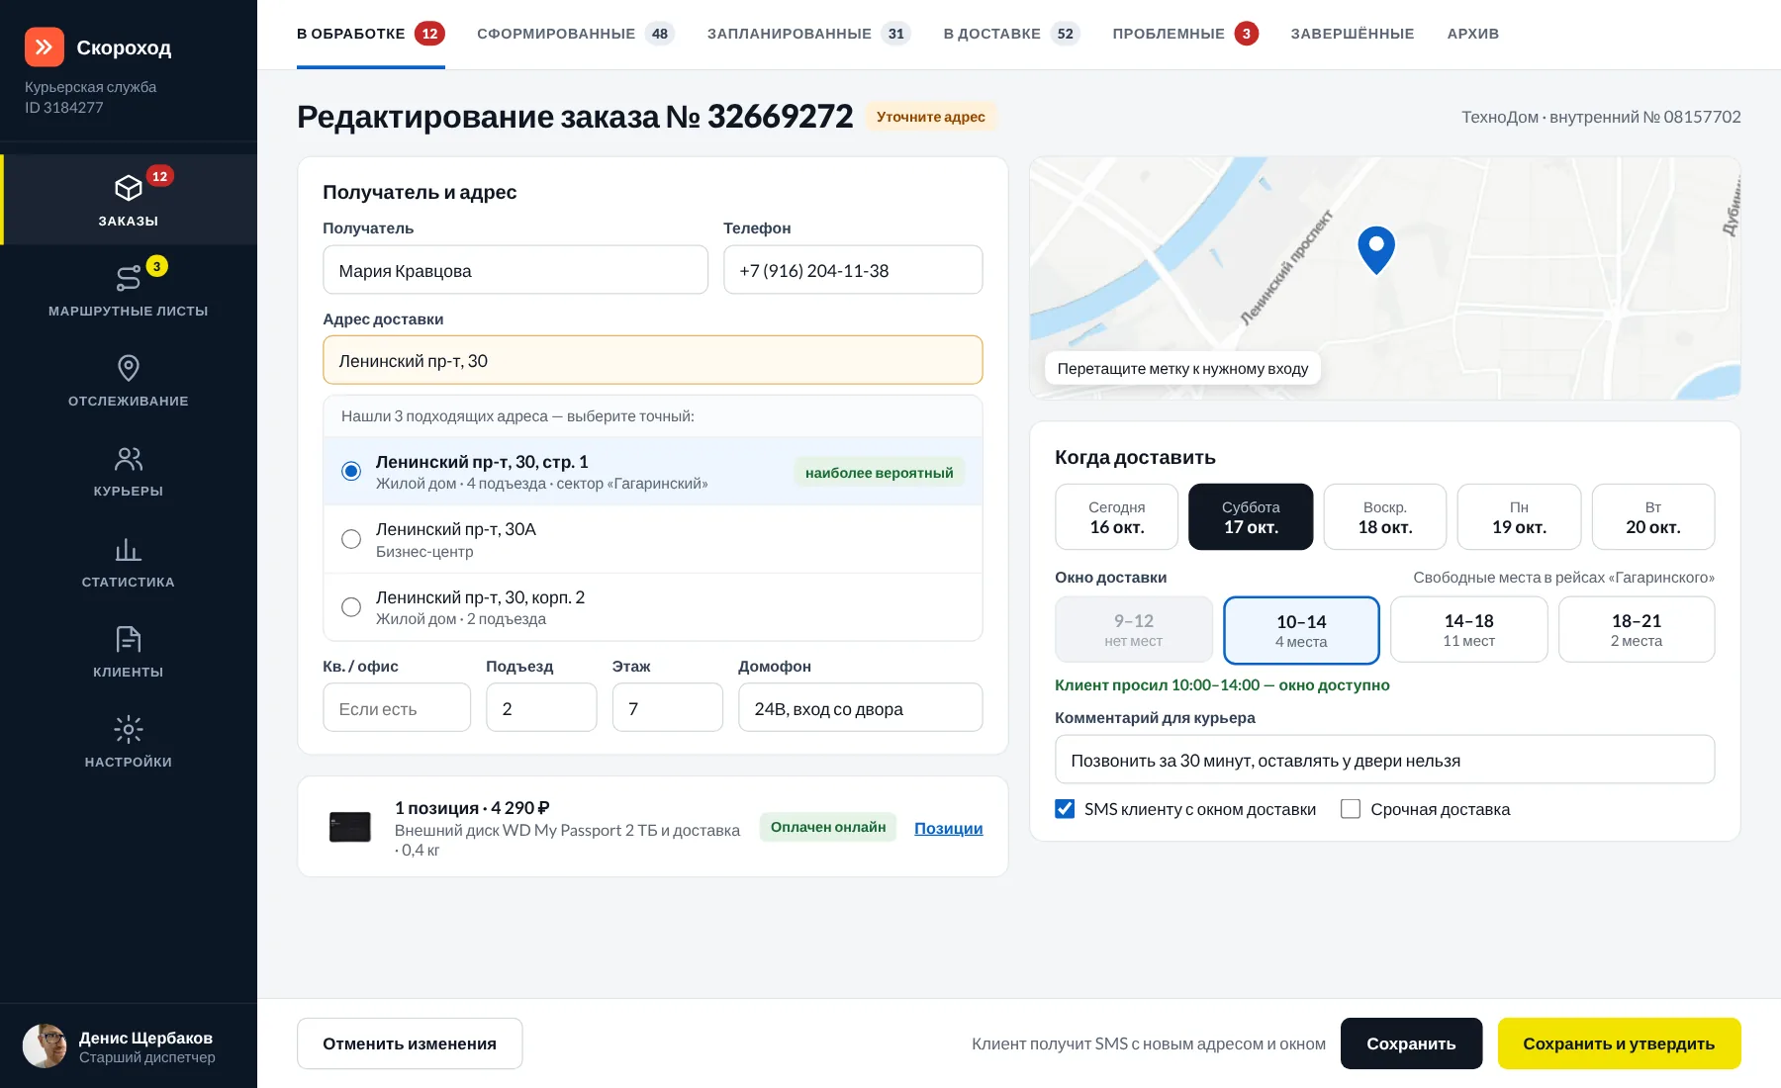The width and height of the screenshot is (1781, 1088).
Task: Select the 18–21 delivery window
Action: (1637, 629)
